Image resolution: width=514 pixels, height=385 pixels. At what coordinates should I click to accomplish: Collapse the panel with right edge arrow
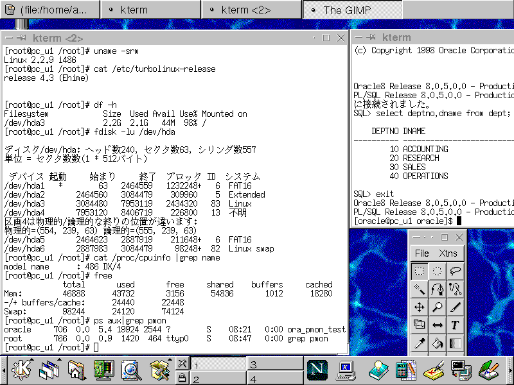pyautogui.click(x=510, y=370)
